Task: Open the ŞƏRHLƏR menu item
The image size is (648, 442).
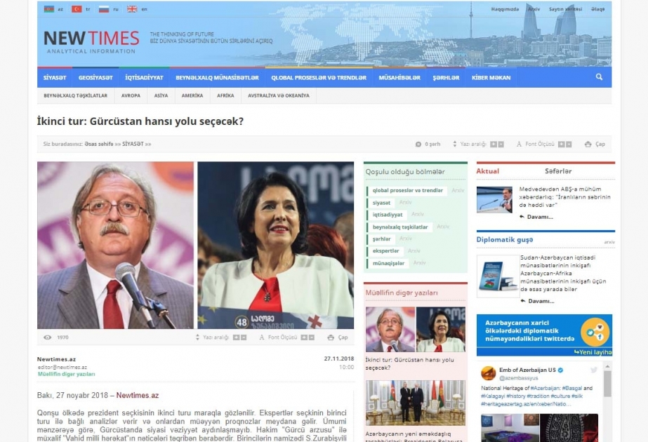Action: tap(446, 78)
